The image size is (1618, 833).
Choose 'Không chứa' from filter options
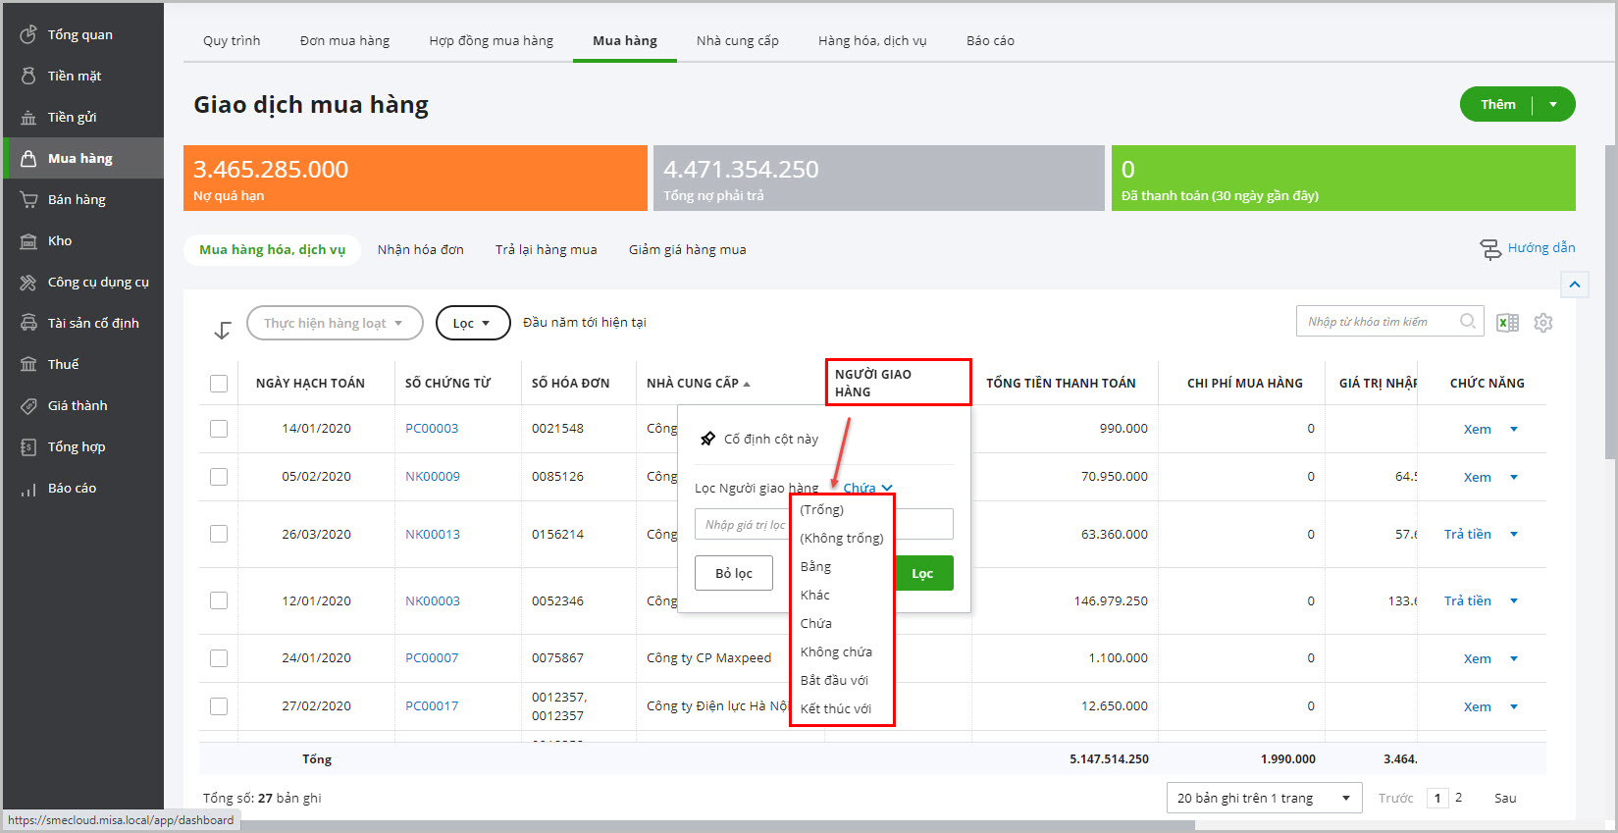tap(836, 651)
